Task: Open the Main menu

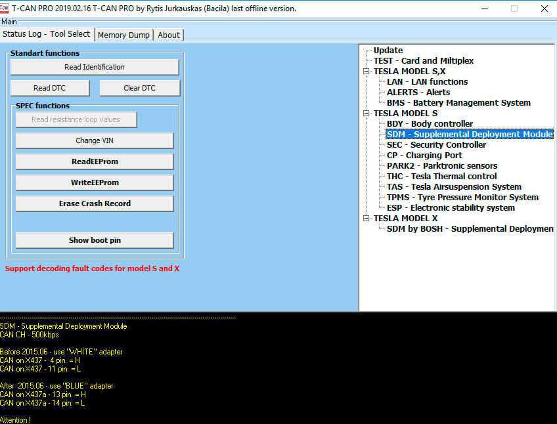Action: click(x=9, y=22)
